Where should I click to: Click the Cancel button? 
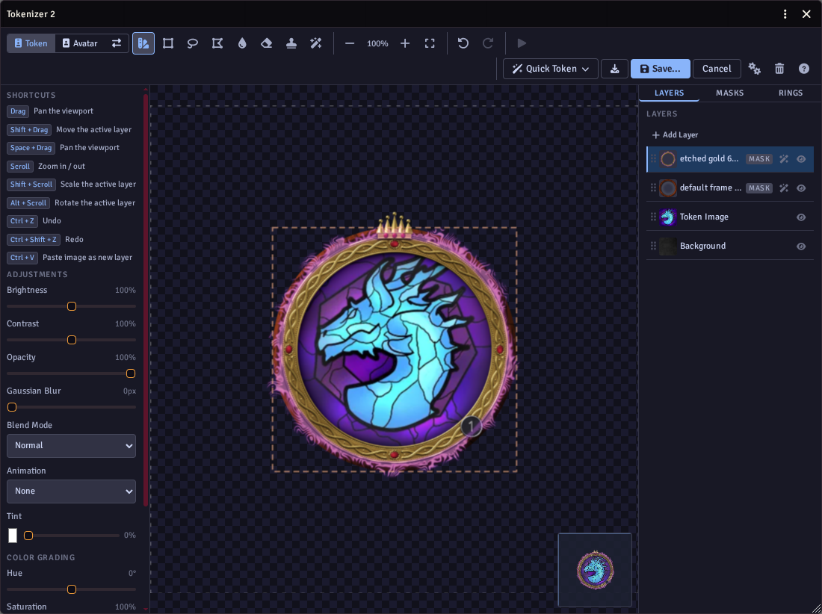point(717,69)
